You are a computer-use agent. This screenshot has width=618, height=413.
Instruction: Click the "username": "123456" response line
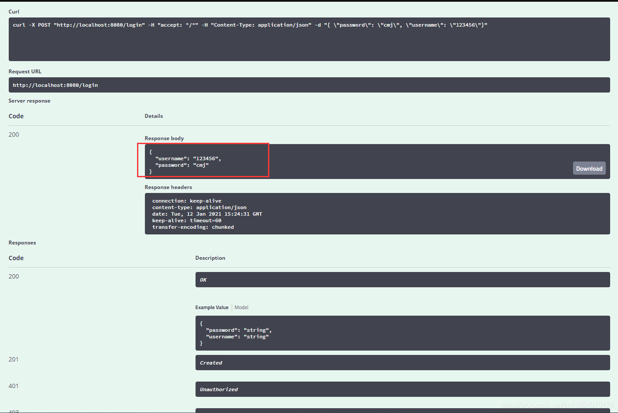click(188, 158)
